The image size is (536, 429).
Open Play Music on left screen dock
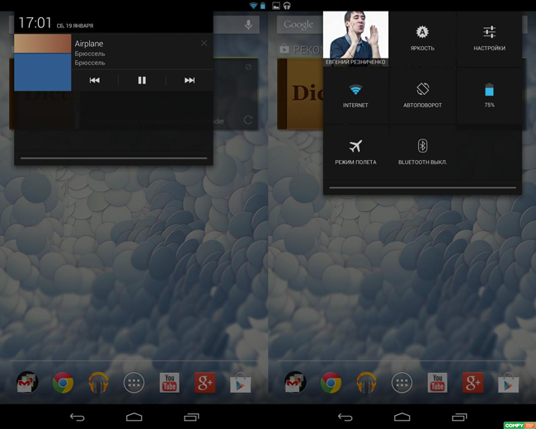(98, 383)
